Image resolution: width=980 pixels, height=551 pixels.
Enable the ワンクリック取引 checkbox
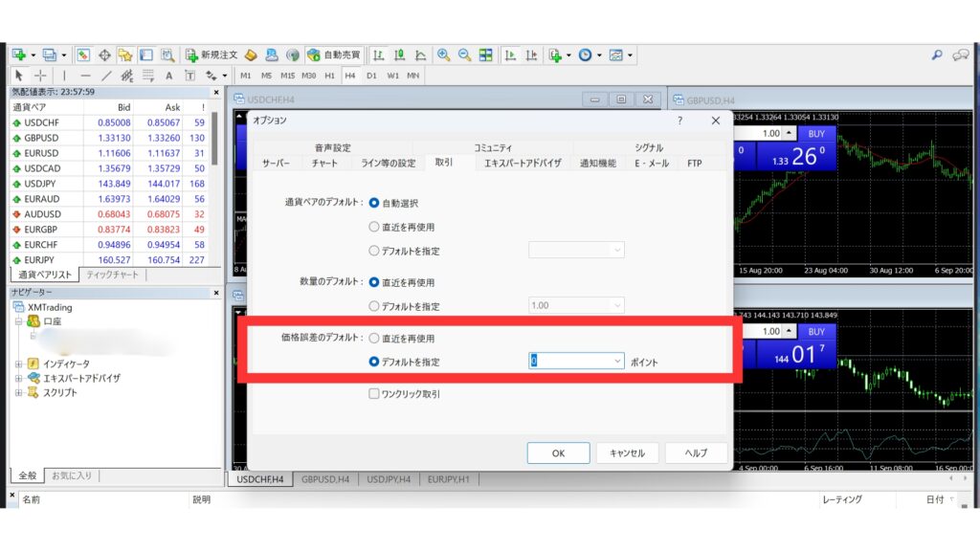pos(374,393)
